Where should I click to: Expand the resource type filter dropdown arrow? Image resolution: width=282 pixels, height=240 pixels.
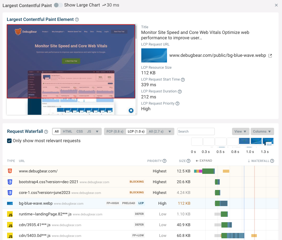tap(97, 131)
